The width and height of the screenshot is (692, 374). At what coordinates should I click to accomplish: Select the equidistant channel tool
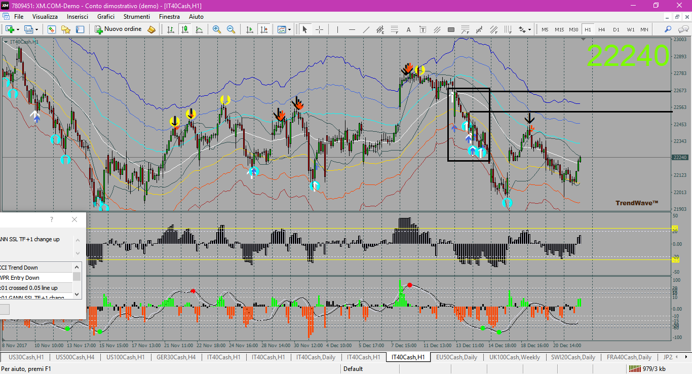pyautogui.click(x=380, y=29)
